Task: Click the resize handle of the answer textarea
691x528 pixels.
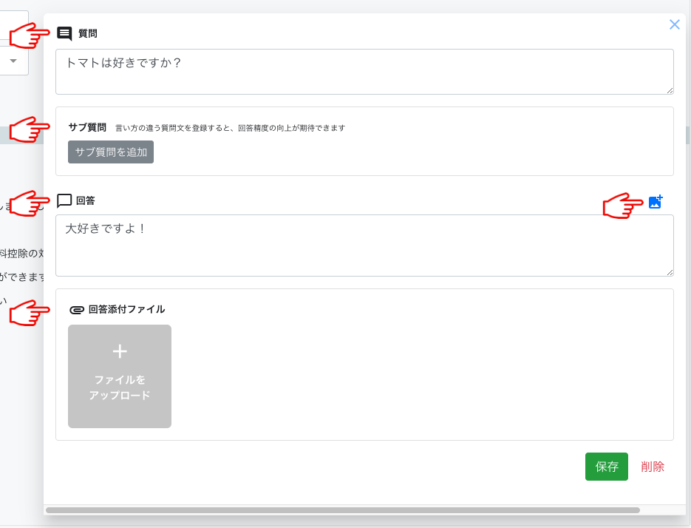Action: tap(670, 272)
